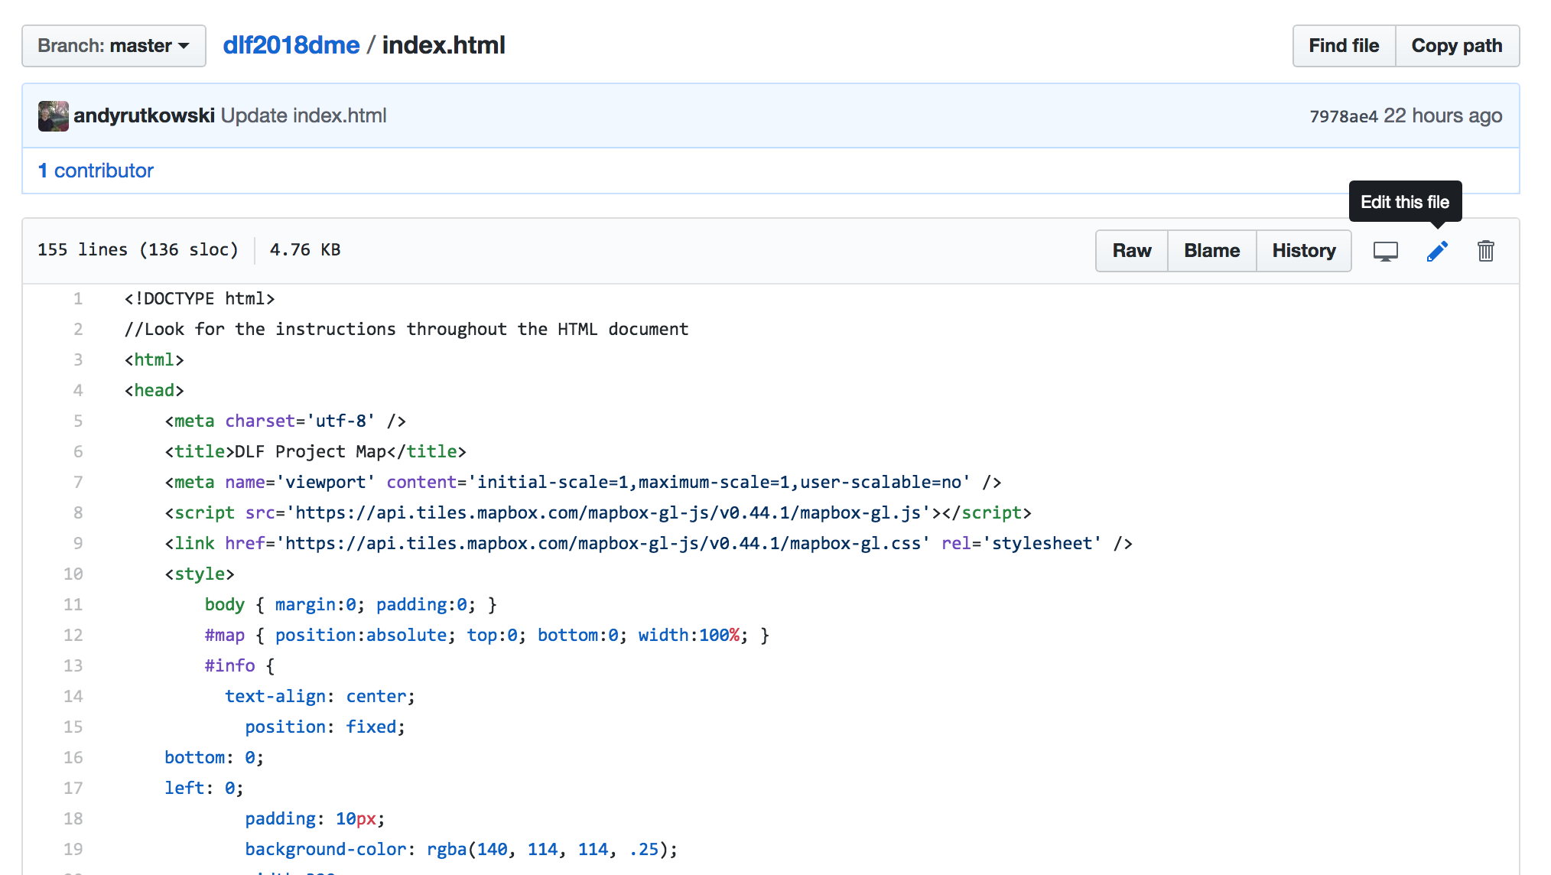The image size is (1551, 875).
Task: Open the dlf2018dme repository link
Action: pos(291,46)
